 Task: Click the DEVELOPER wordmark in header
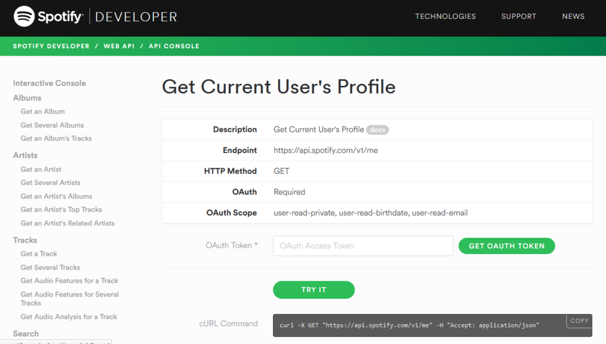click(136, 17)
